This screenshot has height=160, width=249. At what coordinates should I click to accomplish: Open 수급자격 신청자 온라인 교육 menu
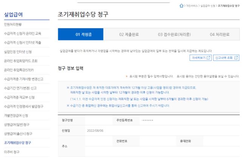pos(23,34)
